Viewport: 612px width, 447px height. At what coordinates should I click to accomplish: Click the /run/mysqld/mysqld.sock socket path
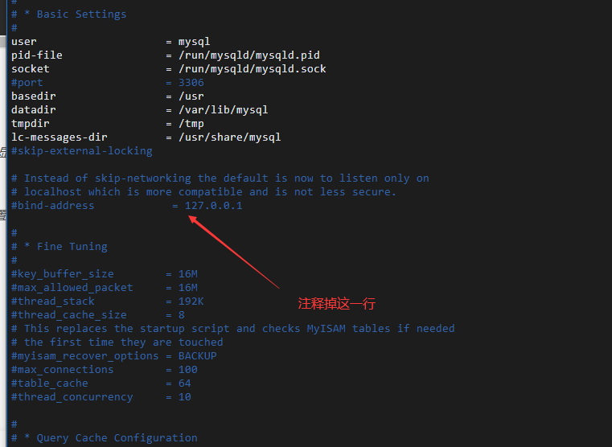[x=252, y=69]
